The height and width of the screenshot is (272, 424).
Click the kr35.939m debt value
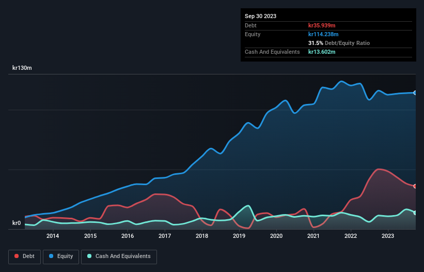pyautogui.click(x=322, y=25)
